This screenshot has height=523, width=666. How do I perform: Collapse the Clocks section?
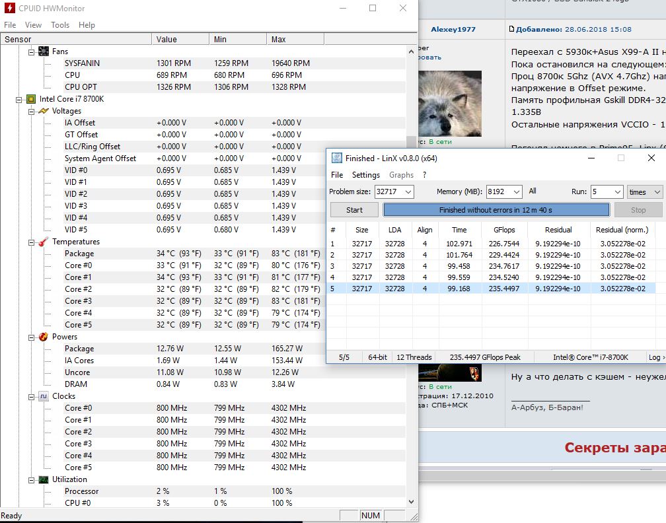coord(31,396)
